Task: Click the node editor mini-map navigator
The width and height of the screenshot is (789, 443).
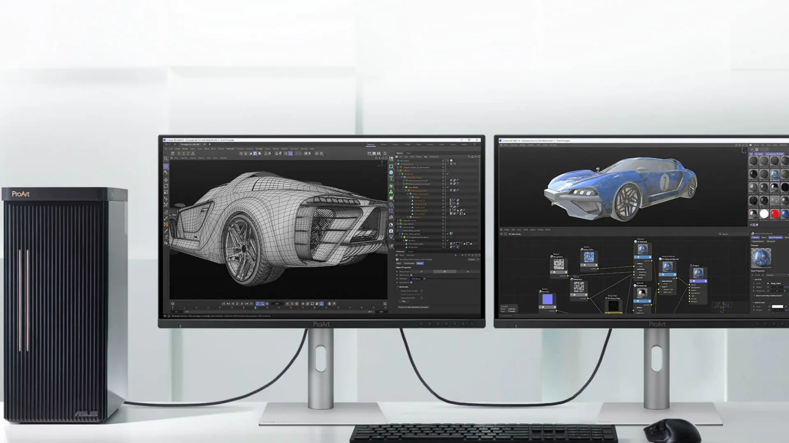Action: pyautogui.click(x=722, y=307)
